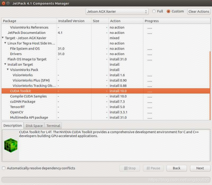212x185 pixels.
Task: Select the CUDA Toolkit row
Action: pos(105,91)
